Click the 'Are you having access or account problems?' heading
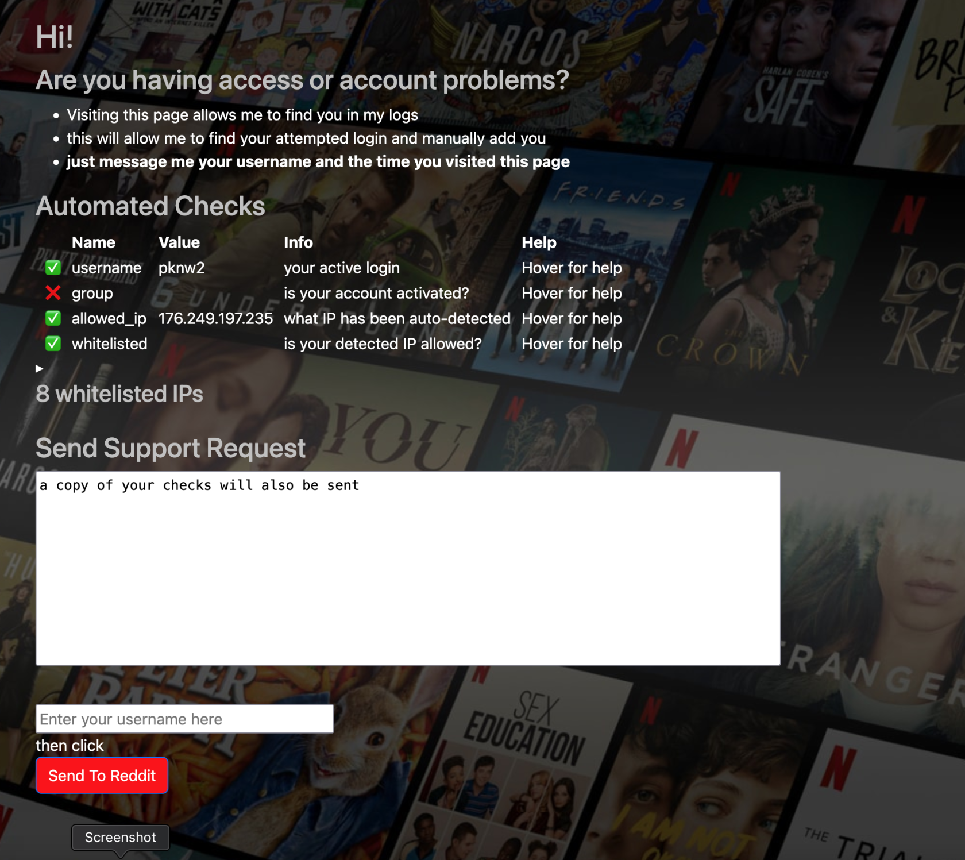This screenshot has height=860, width=965. click(302, 80)
